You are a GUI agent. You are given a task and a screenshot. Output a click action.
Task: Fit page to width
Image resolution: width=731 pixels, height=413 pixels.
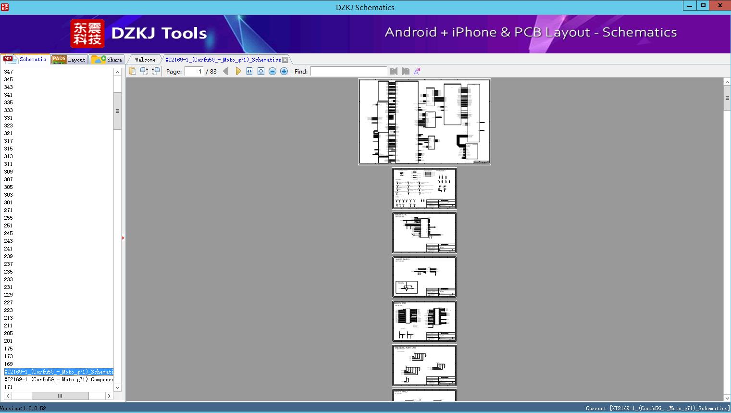click(249, 71)
